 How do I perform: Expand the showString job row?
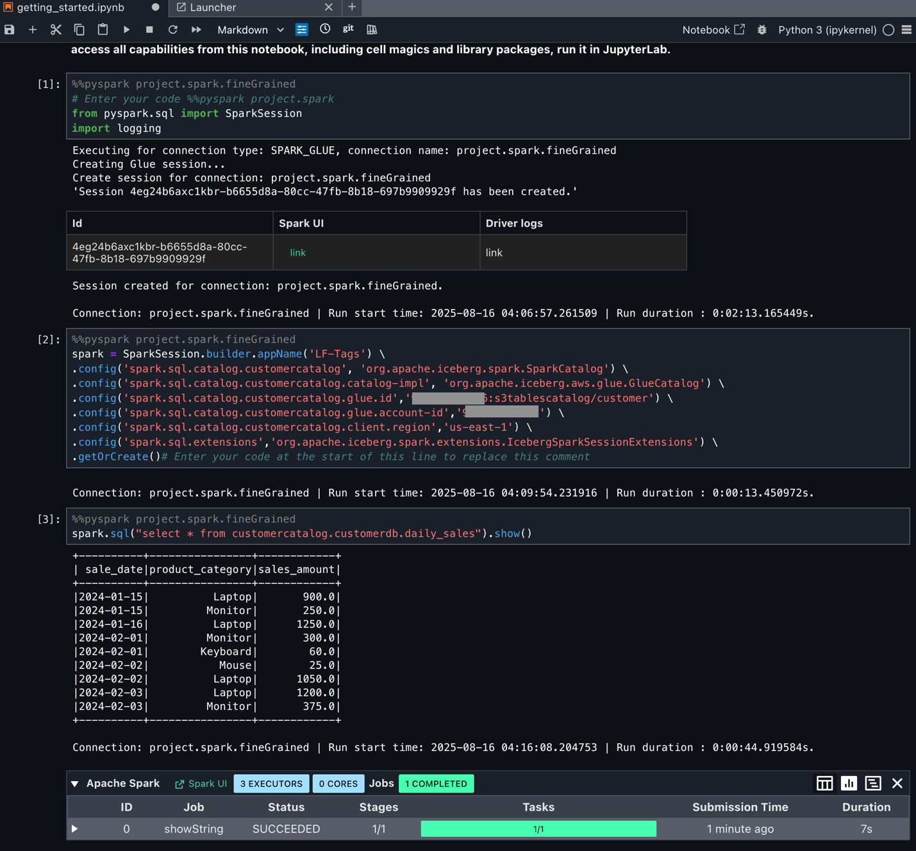coord(75,829)
